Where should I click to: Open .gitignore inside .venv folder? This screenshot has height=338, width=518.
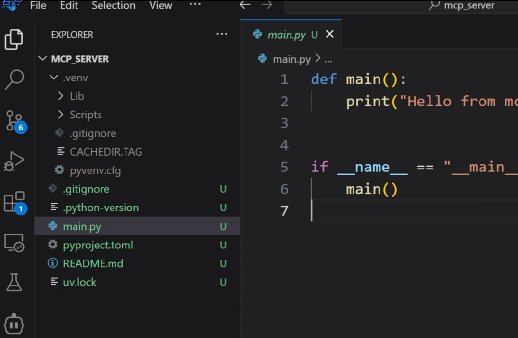[x=137, y=133]
